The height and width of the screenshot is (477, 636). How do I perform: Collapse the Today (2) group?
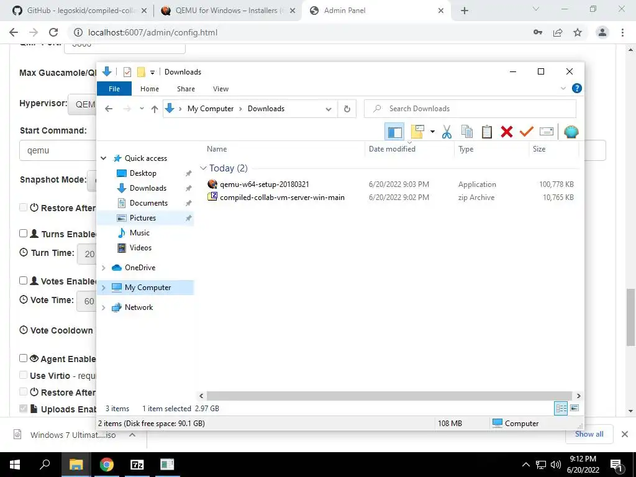(x=203, y=168)
